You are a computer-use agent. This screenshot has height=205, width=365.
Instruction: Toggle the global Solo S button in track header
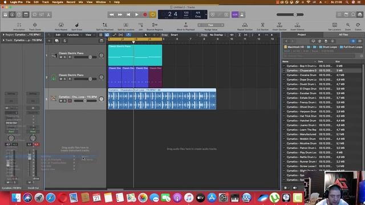tap(64, 40)
